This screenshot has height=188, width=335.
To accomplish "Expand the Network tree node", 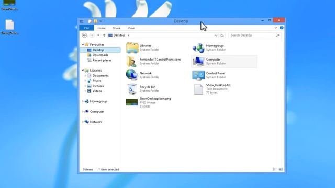I will pyautogui.click(x=83, y=122).
